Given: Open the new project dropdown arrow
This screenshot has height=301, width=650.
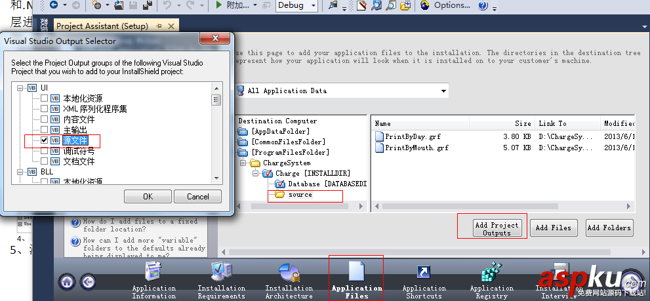Looking at the screenshot, I should (107, 5).
